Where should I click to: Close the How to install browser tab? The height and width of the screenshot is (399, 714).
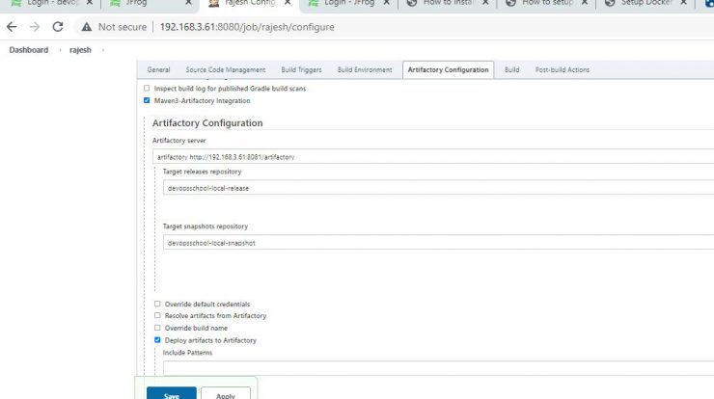coord(485,3)
